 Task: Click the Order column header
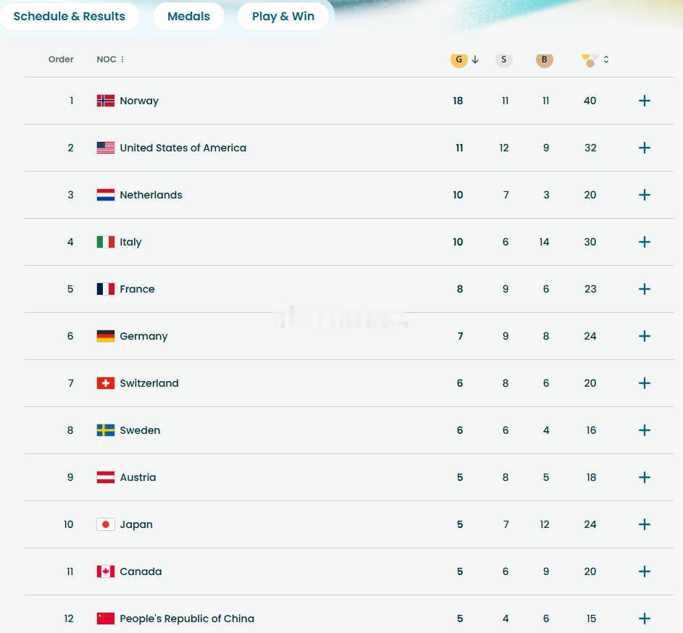point(61,59)
